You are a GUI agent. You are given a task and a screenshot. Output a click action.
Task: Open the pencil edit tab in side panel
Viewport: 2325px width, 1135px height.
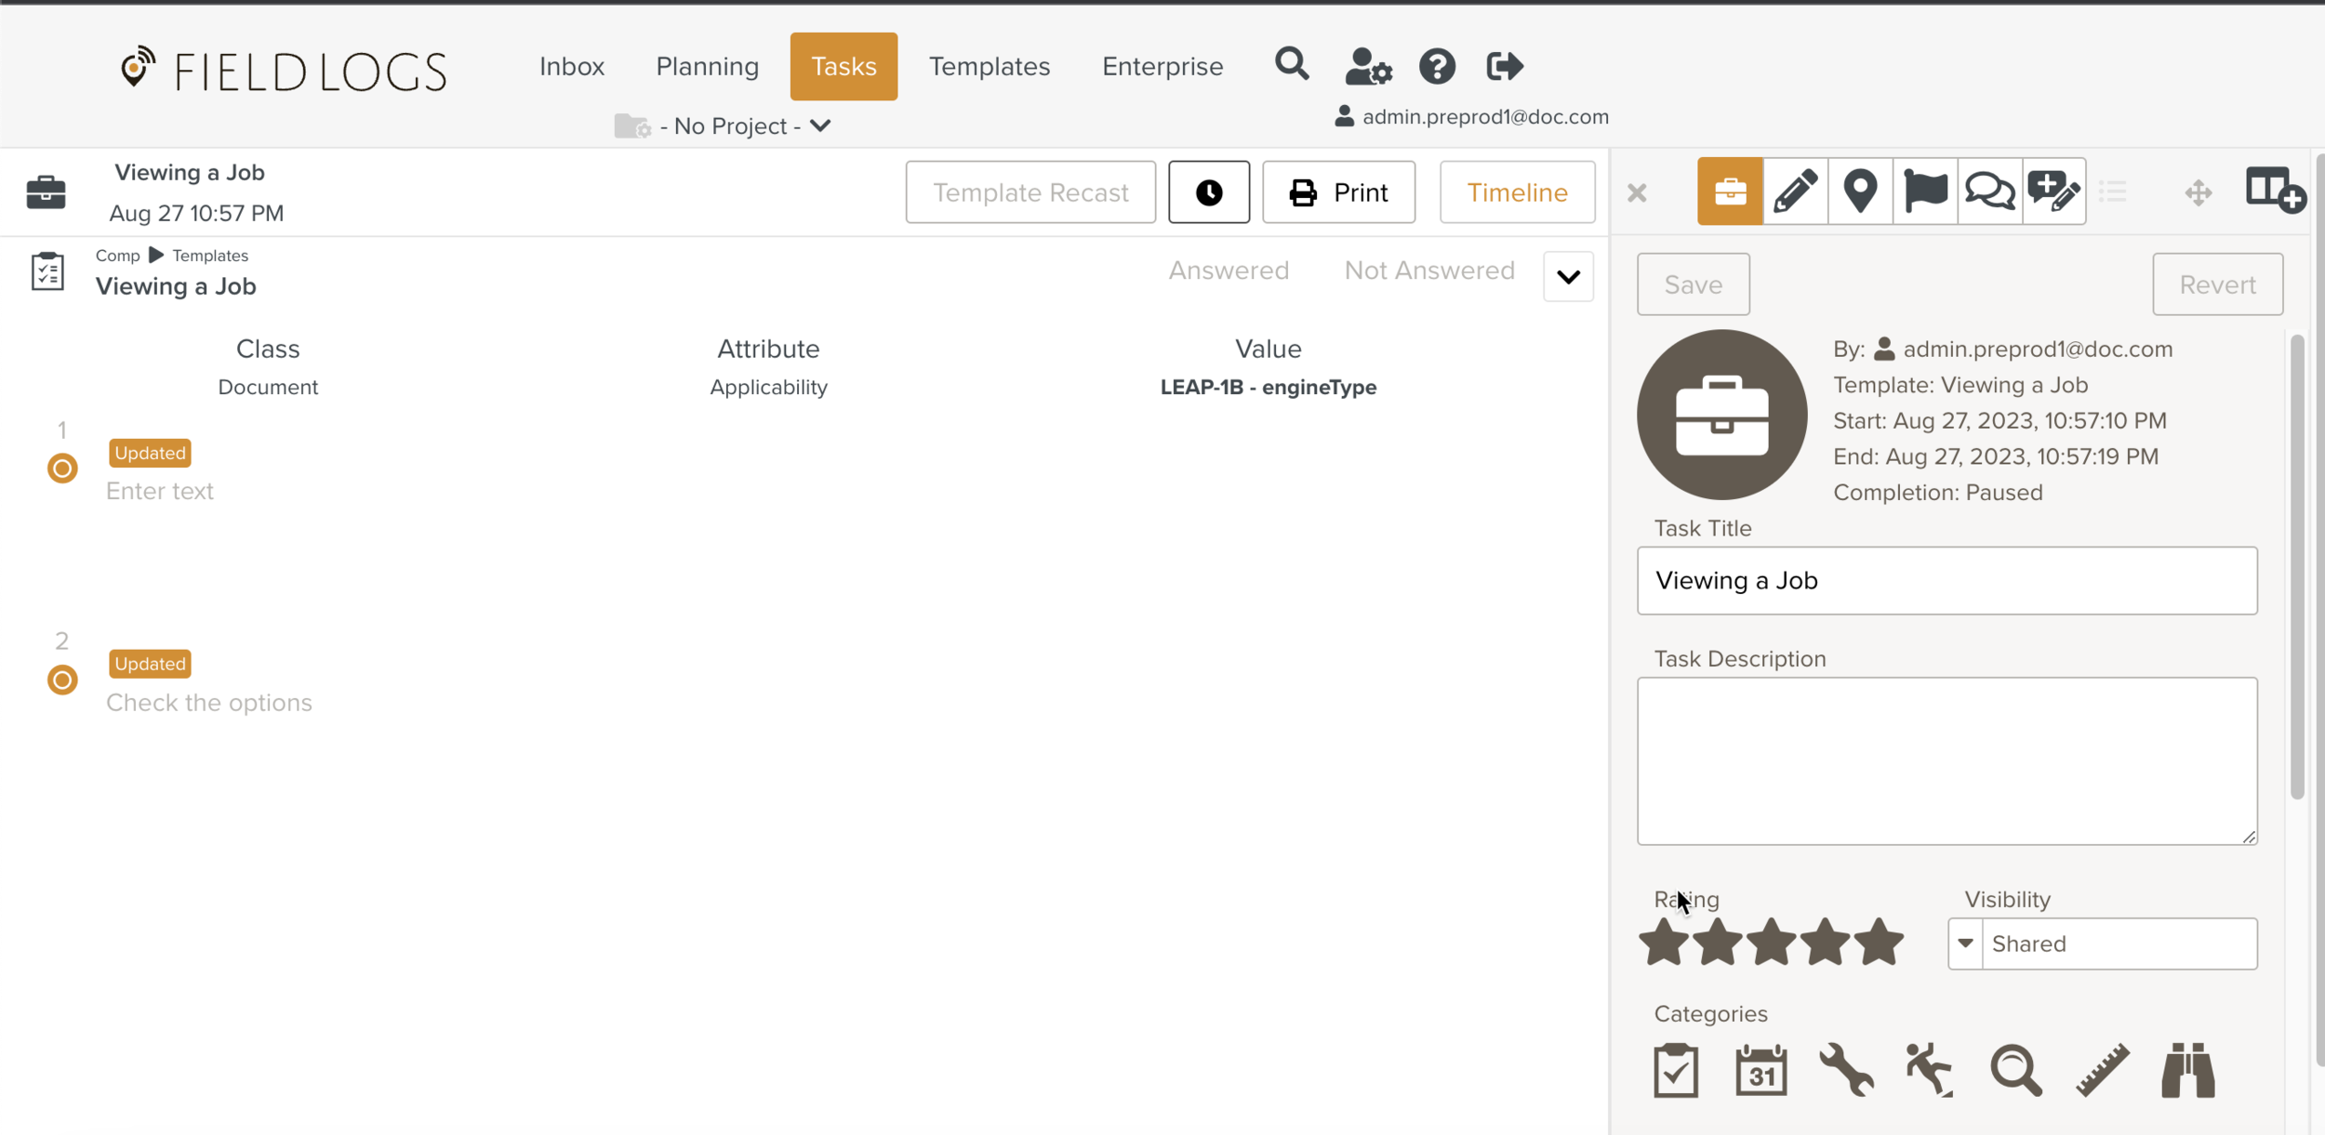click(x=1795, y=191)
